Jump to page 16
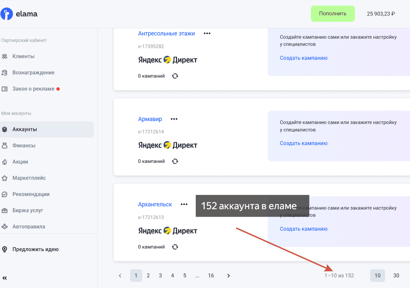Viewport: 410px width, 288px height. (x=211, y=276)
